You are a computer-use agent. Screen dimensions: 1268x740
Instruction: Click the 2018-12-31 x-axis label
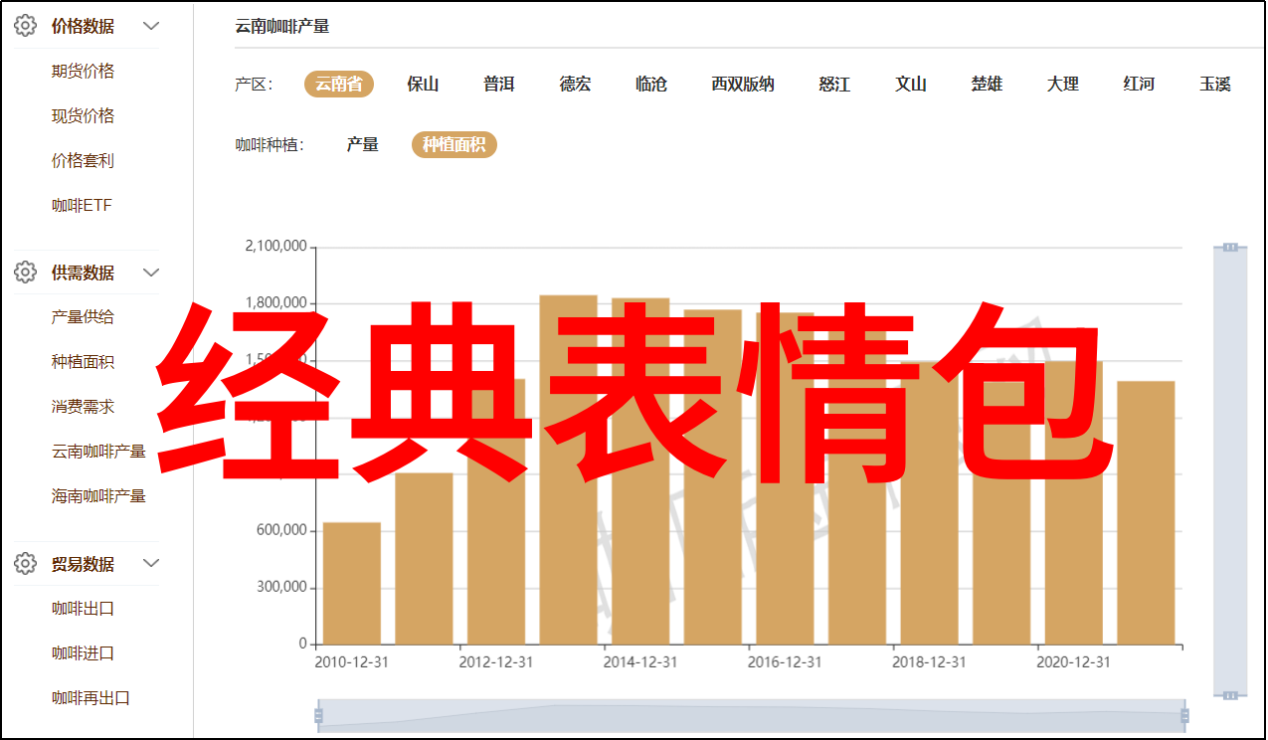click(929, 661)
